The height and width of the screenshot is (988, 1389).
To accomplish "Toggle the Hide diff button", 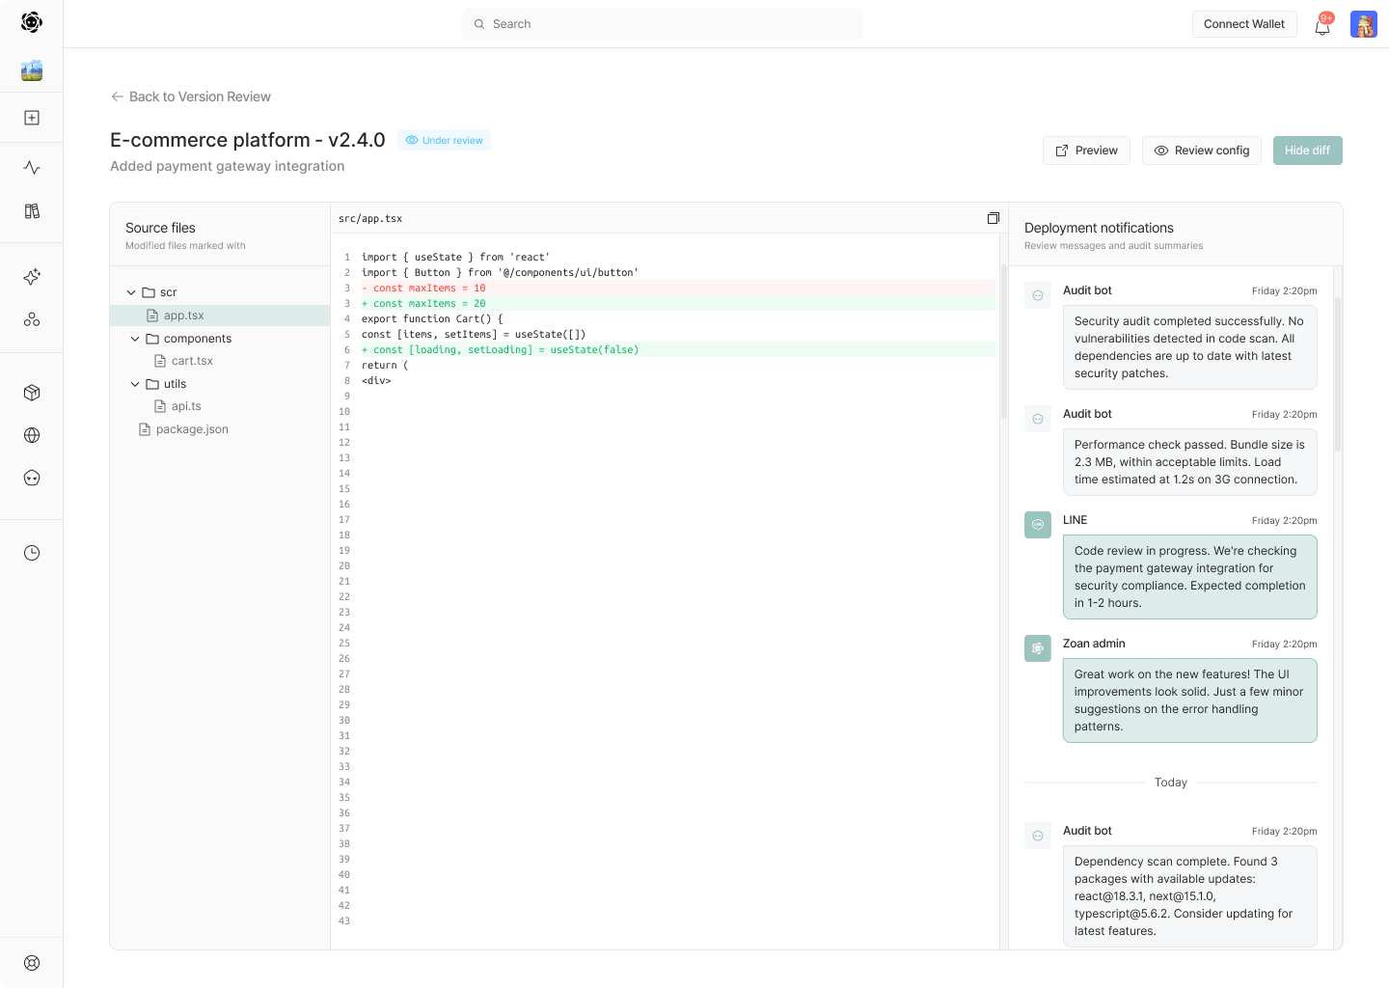I will [x=1307, y=151].
